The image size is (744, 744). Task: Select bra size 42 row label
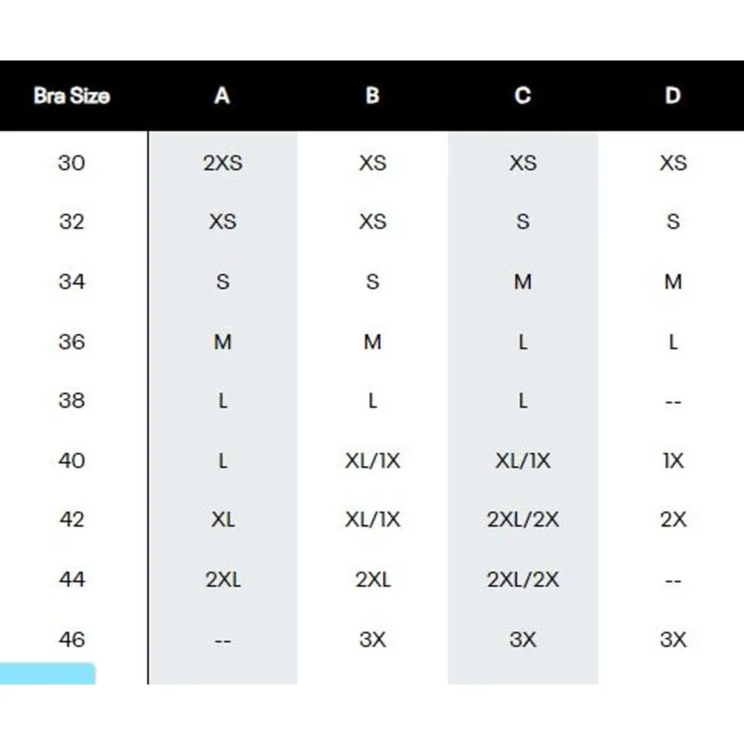coord(71,519)
